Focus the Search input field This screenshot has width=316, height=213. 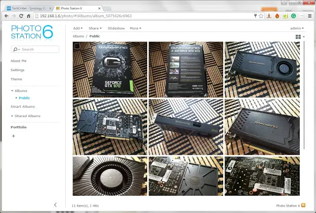point(35,49)
